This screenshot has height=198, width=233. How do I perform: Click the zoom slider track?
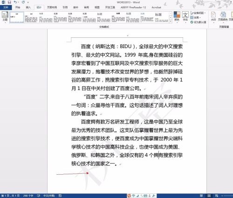[229, 196]
